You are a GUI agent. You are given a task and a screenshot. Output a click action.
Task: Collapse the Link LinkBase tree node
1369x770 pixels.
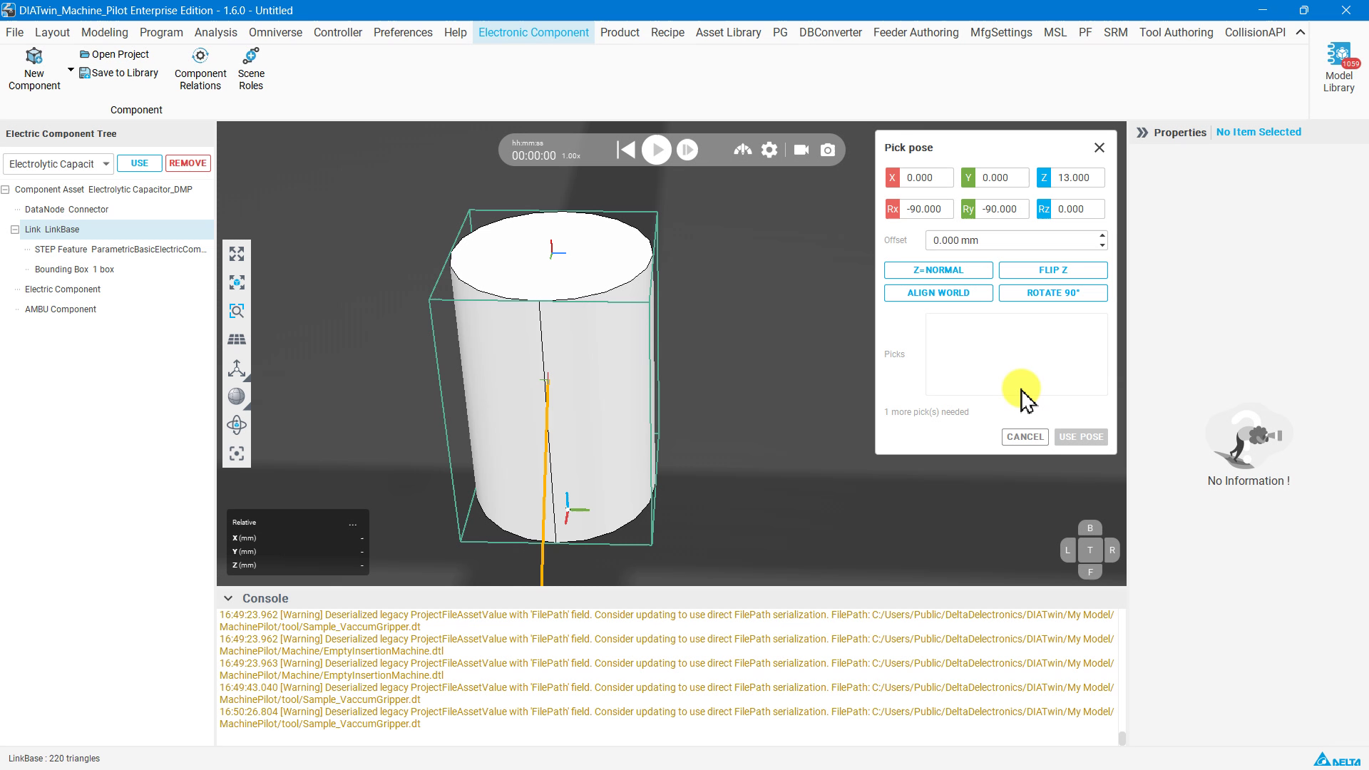(x=15, y=230)
